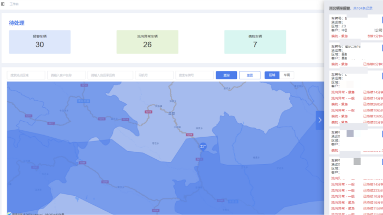Open the 流向异常车辆 card showing 26
The height and width of the screenshot is (215, 383).
147,42
